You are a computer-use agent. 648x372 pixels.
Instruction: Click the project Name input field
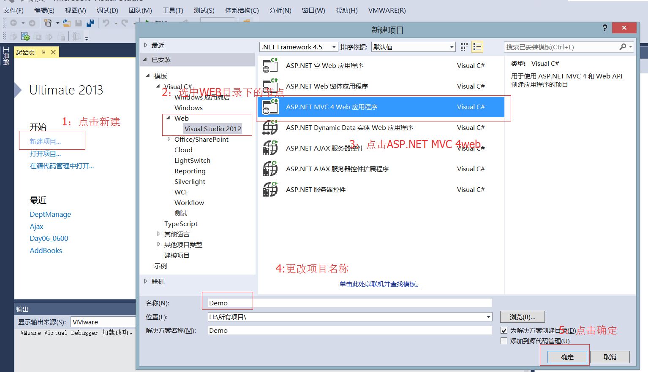click(350, 303)
